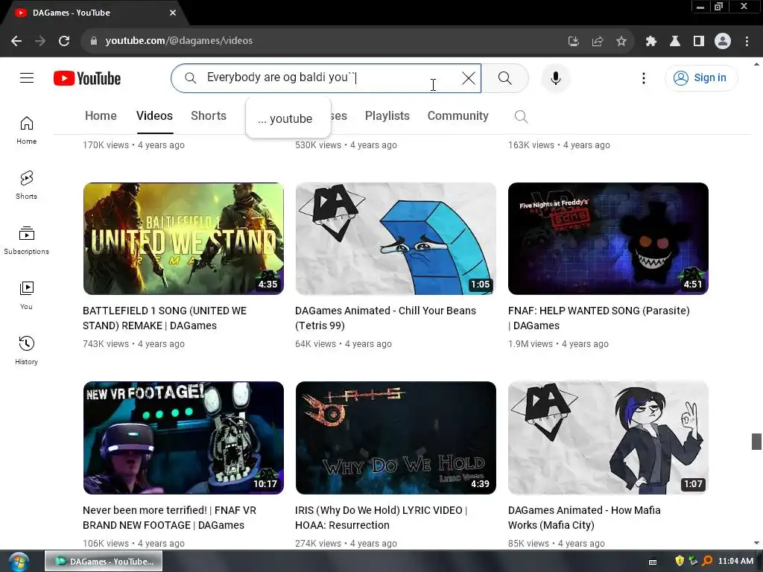Viewport: 763px width, 572px height.
Task: Open the Extensions puzzle icon
Action: coord(650,42)
